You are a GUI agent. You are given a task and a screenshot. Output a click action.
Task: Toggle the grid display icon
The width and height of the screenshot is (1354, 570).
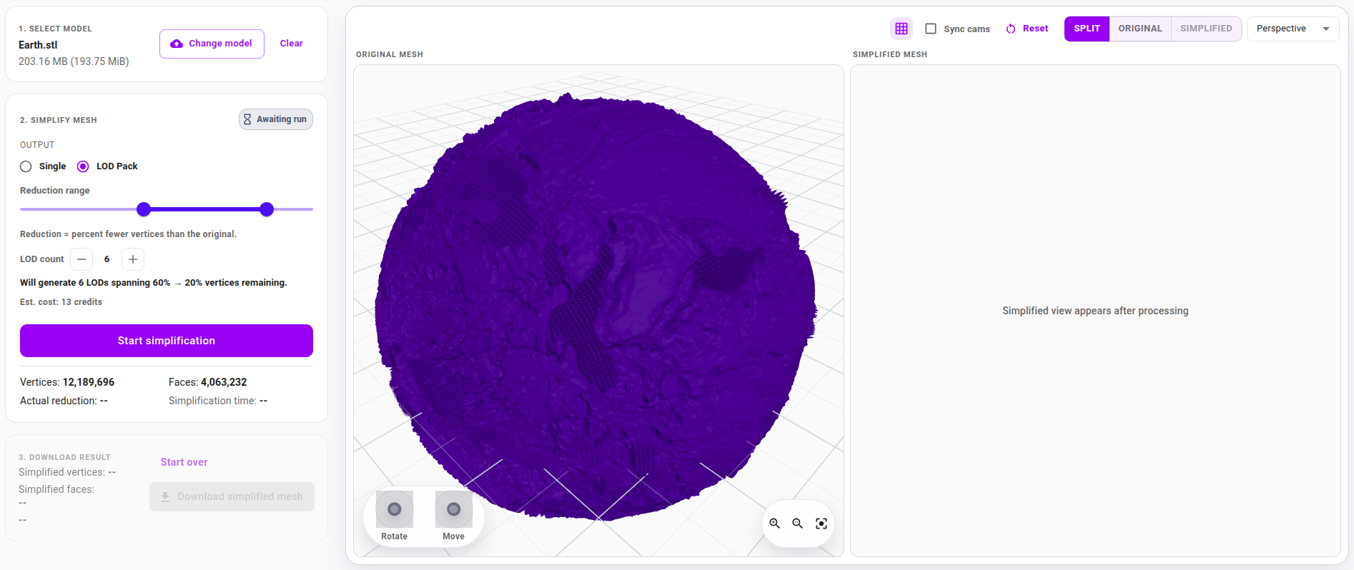[x=901, y=29]
